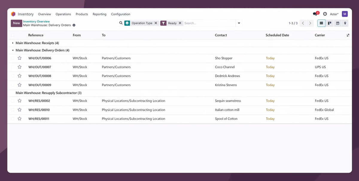This screenshot has height=181, width=359.
Task: Remove the Operation Type group filter
Action: coord(156,23)
